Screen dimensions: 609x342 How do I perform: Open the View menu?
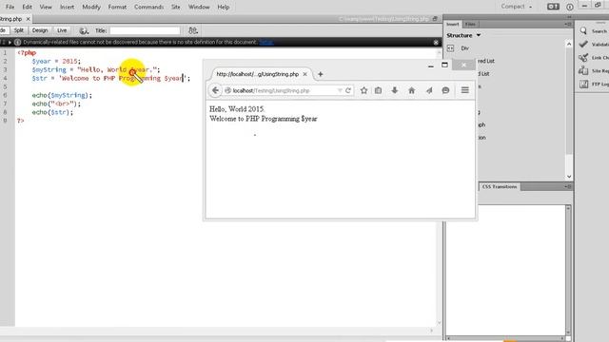[x=46, y=7]
